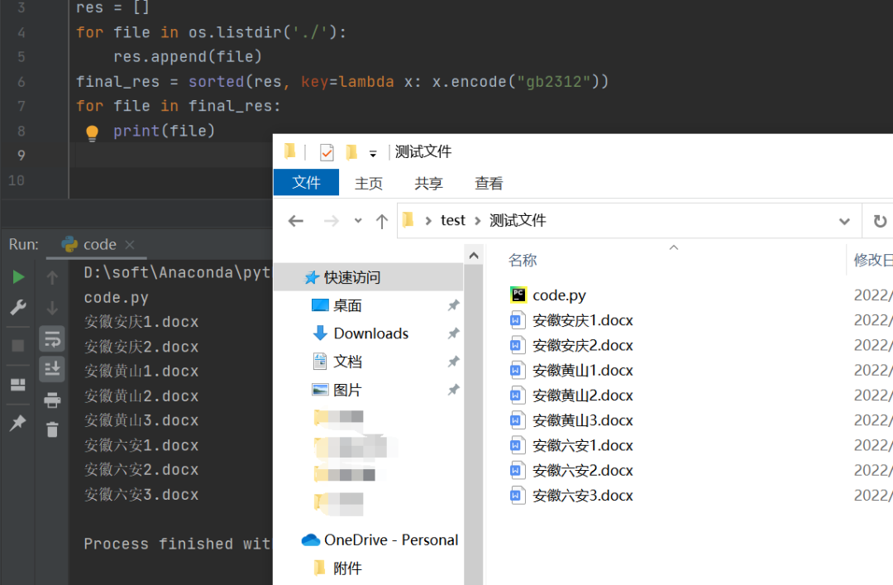893x585 pixels.
Task: Pin the Run tool window
Action: 17,423
